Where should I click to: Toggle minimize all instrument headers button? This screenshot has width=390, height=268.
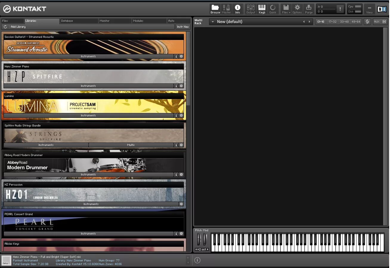[384, 22]
